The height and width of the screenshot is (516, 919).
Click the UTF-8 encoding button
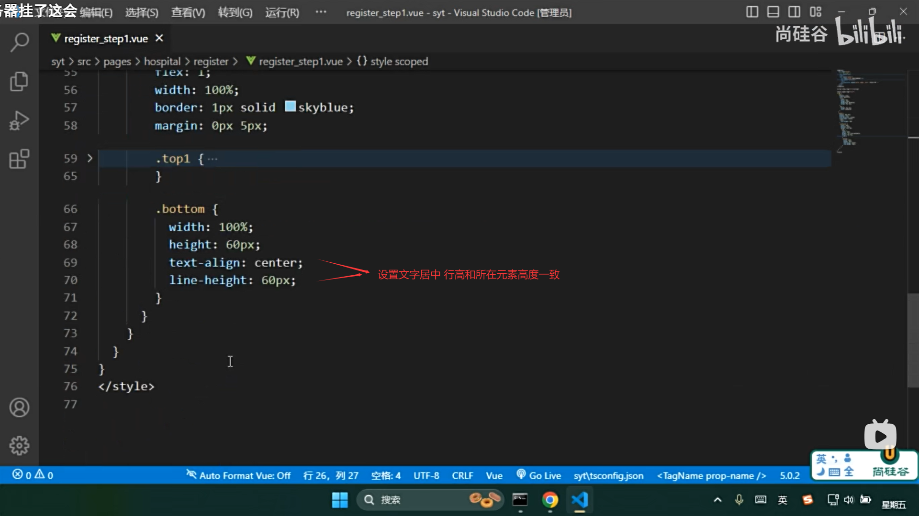pyautogui.click(x=426, y=475)
